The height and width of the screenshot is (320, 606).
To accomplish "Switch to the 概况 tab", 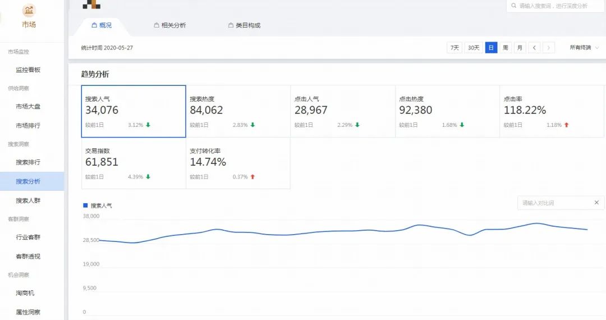I will coord(102,25).
